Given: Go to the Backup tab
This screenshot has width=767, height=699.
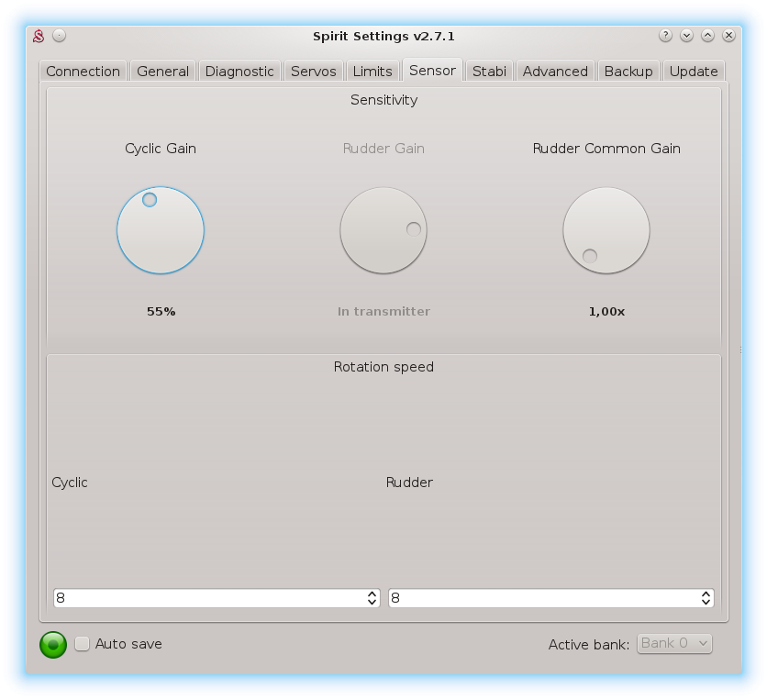Looking at the screenshot, I should (628, 72).
